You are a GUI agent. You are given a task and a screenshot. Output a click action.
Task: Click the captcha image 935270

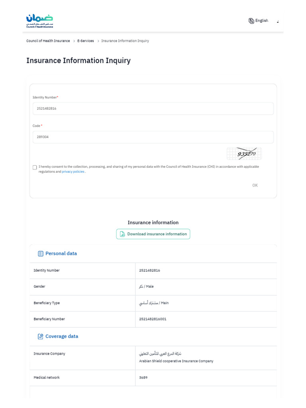pyautogui.click(x=244, y=153)
